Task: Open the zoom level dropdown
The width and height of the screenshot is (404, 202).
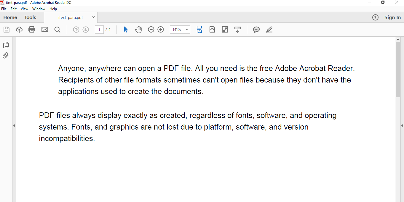Action: tap(186, 29)
